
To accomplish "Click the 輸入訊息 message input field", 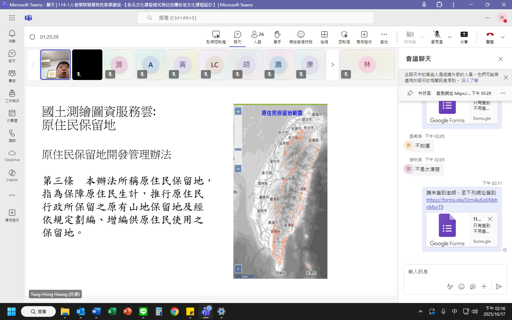I will point(452,272).
